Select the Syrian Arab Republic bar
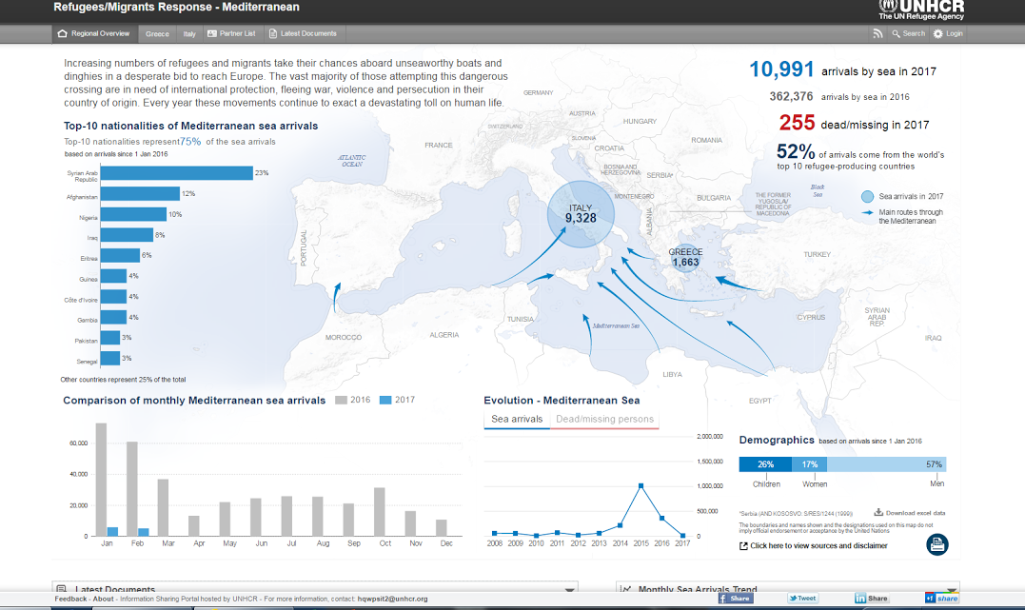Screen dimensions: 1025x610 (176, 173)
